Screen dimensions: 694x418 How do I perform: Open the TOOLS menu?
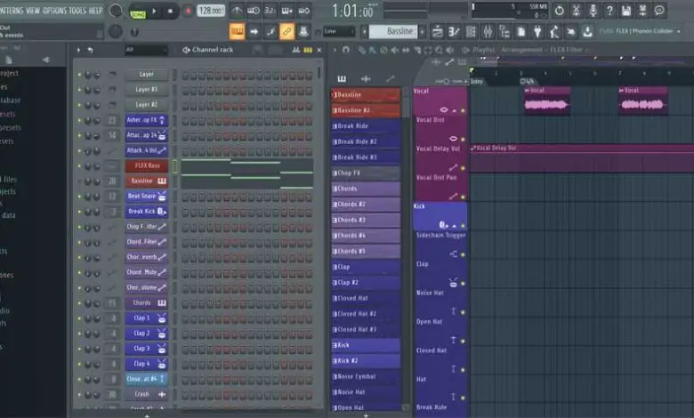click(77, 11)
